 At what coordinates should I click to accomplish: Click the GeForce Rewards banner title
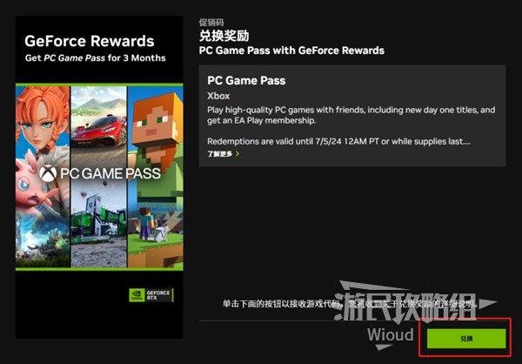90,41
